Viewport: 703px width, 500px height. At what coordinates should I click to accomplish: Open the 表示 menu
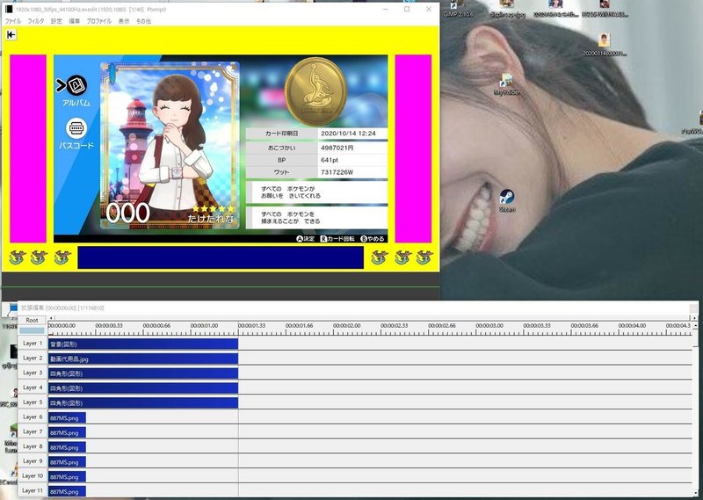(x=124, y=21)
